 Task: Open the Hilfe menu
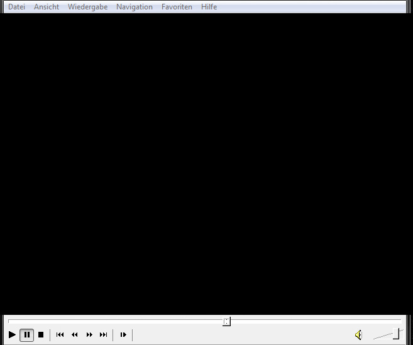click(x=209, y=7)
